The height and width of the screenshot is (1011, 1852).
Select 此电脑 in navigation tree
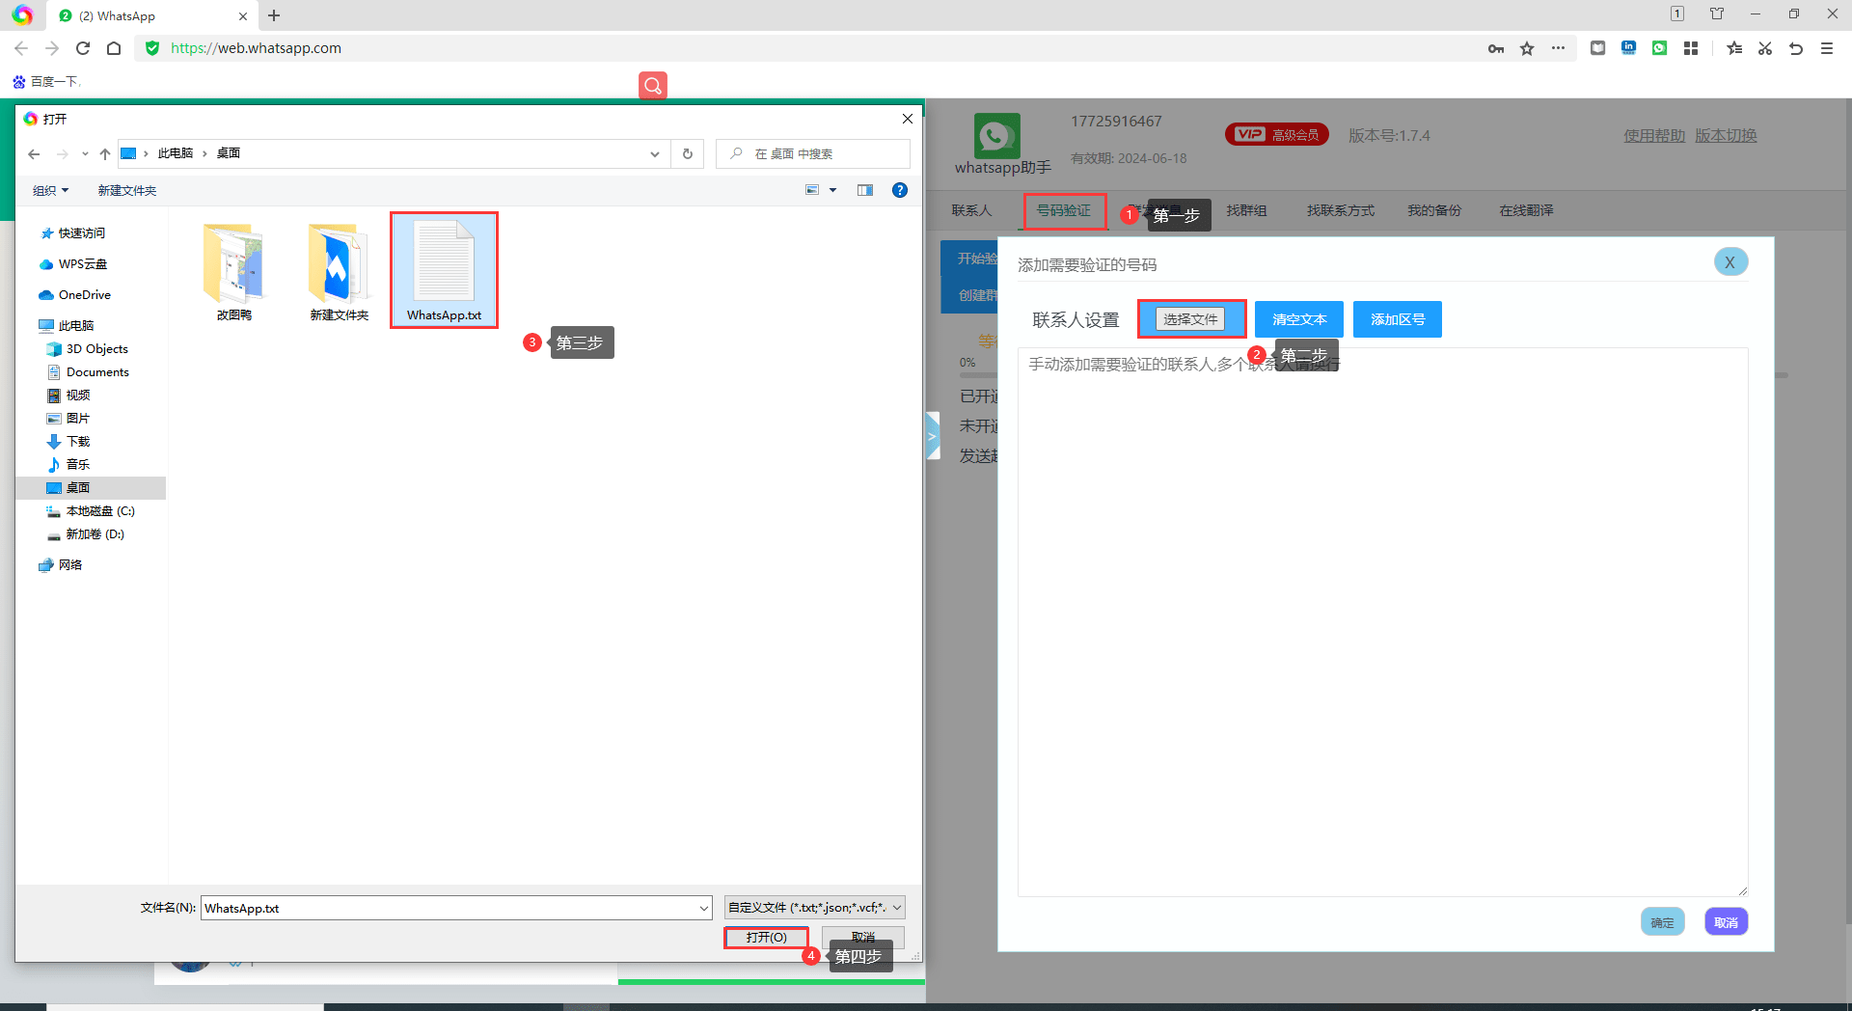tap(67, 326)
